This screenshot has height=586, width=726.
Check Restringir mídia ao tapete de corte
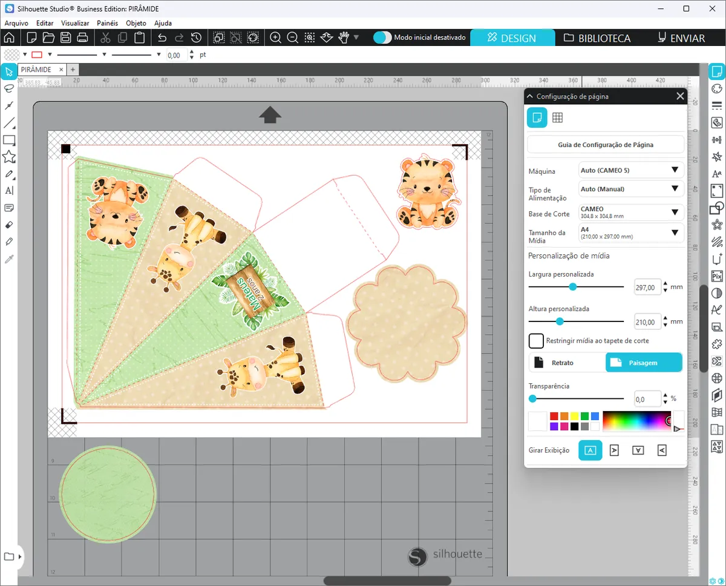[x=536, y=341]
